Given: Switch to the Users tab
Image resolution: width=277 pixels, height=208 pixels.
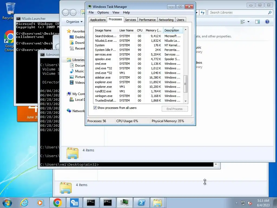Looking at the screenshot, I should pos(180,20).
